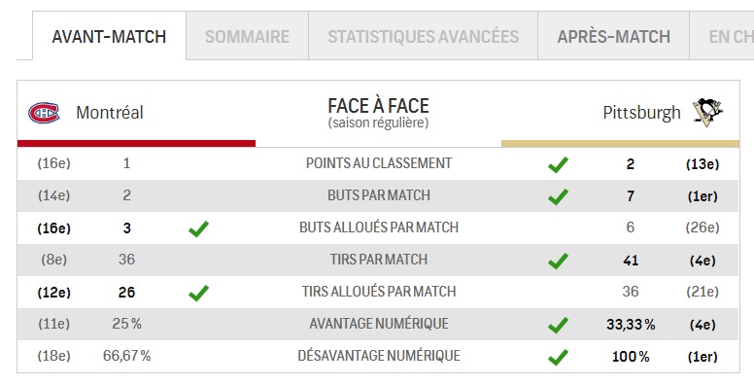Open the Avant-Match tab
Image resolution: width=754 pixels, height=385 pixels.
click(x=109, y=36)
